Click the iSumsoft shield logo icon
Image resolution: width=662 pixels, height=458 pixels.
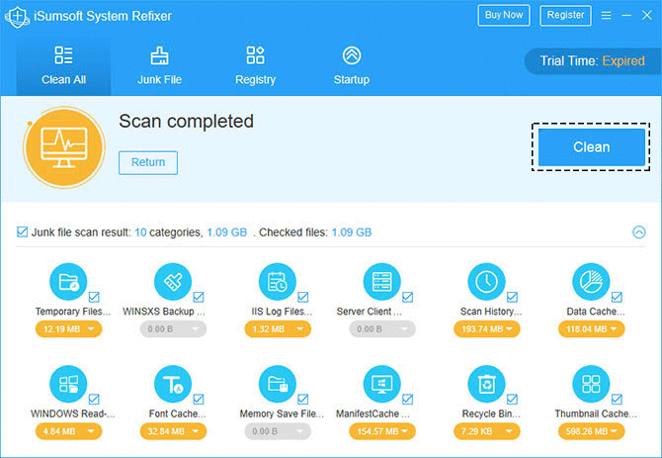click(x=17, y=17)
